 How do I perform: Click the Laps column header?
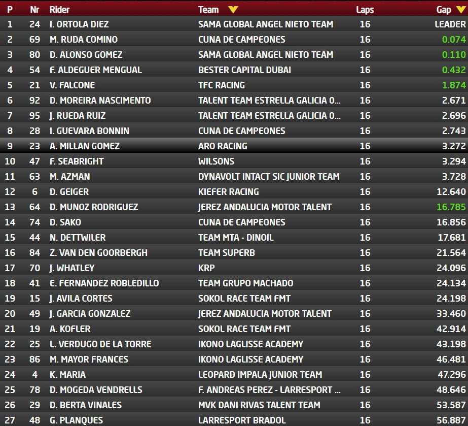point(365,9)
